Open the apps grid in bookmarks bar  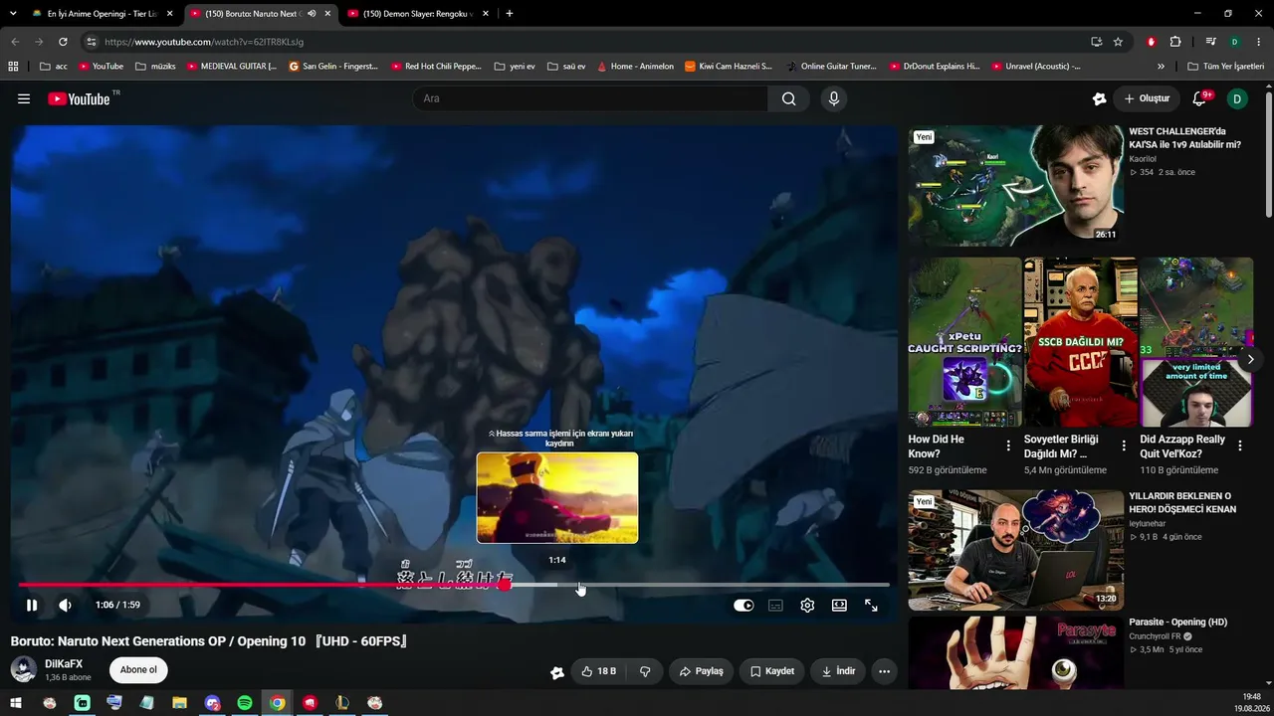tap(13, 67)
